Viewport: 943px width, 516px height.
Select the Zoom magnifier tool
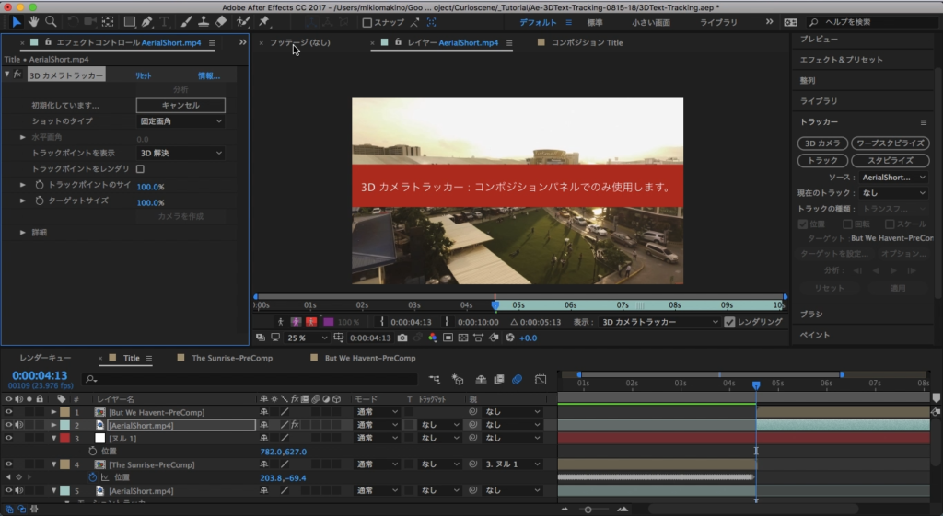[x=51, y=21]
